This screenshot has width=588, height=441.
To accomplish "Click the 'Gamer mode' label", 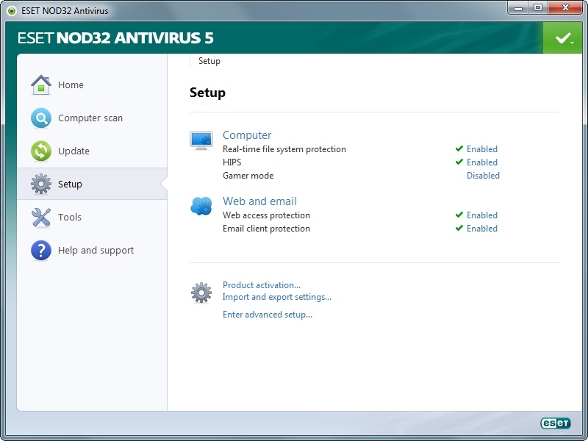I will [248, 176].
